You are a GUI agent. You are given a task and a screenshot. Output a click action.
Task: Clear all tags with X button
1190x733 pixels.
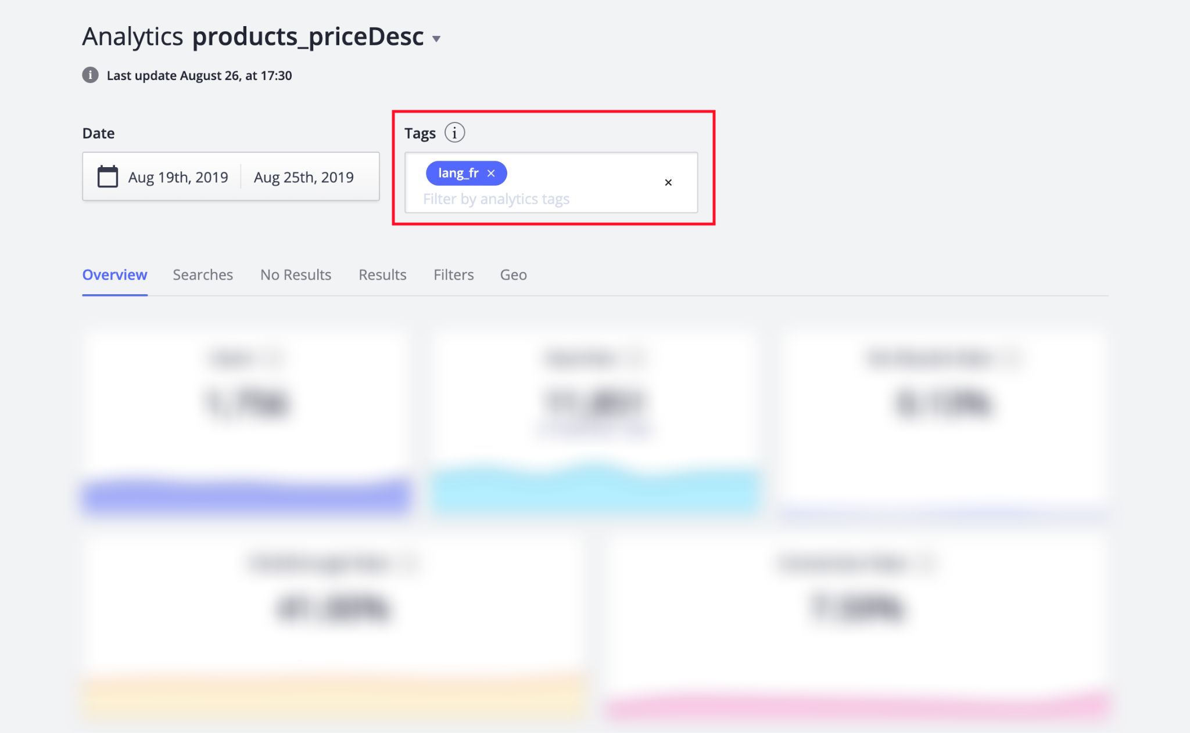click(x=667, y=182)
